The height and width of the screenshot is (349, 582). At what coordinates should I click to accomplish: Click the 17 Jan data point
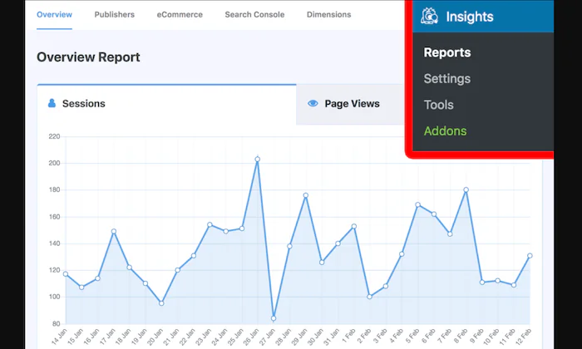pos(114,231)
